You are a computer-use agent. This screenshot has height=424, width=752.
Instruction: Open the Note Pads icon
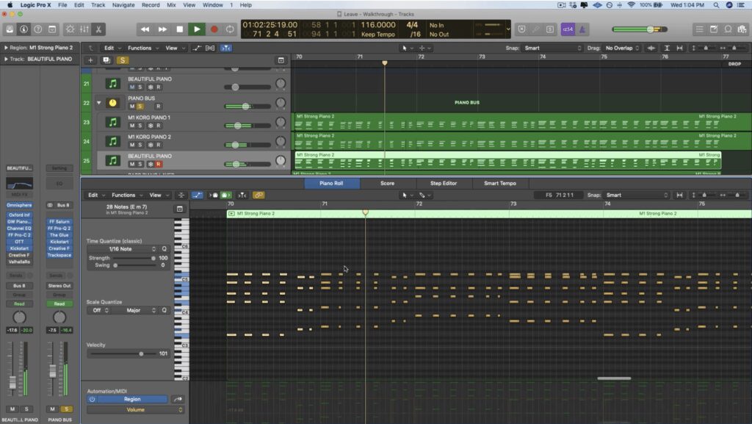click(x=714, y=29)
